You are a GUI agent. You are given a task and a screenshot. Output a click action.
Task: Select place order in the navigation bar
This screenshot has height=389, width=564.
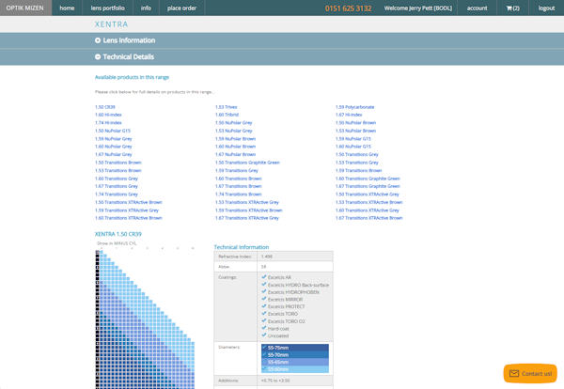tap(181, 8)
